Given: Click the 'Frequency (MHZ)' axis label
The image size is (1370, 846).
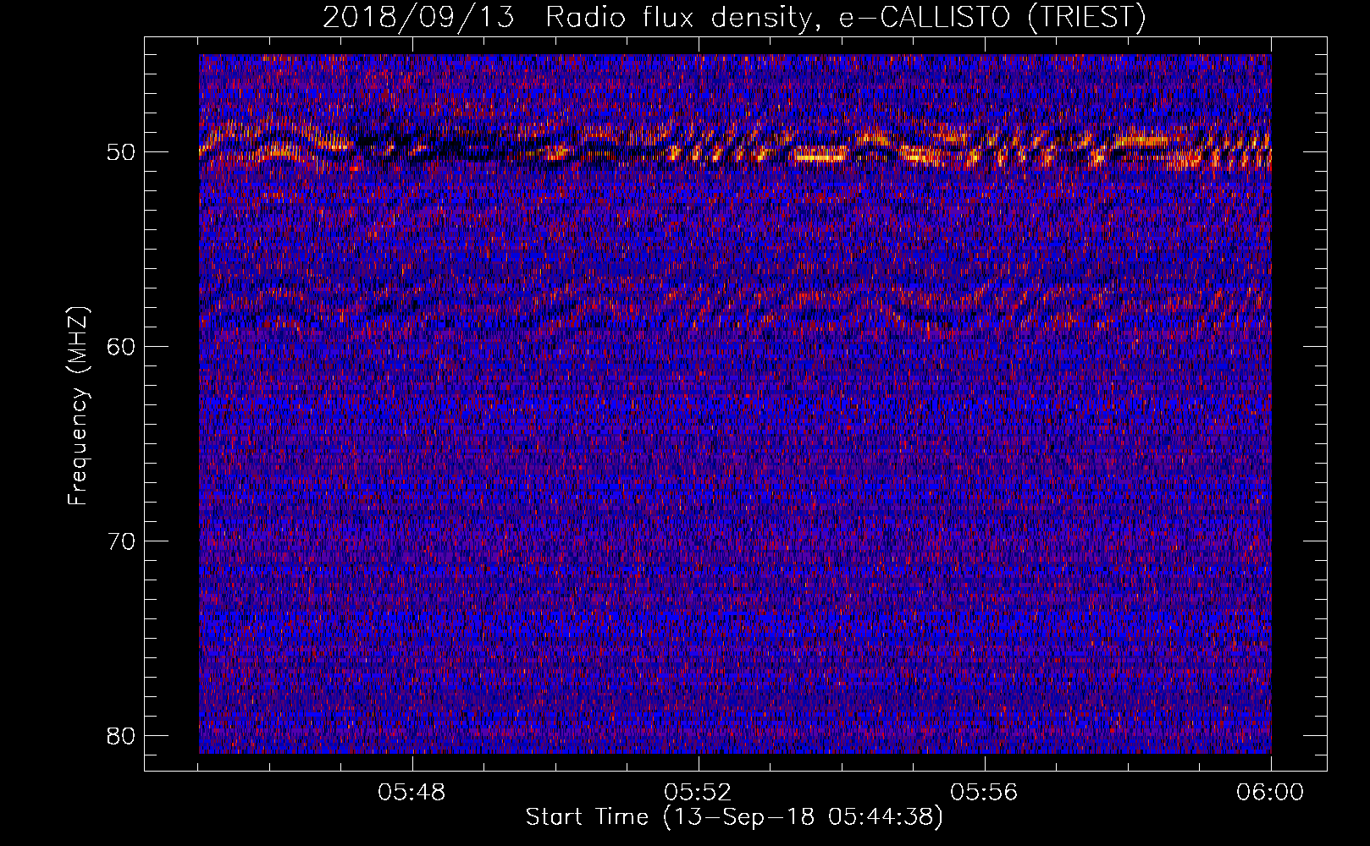Looking at the screenshot, I should (x=78, y=406).
